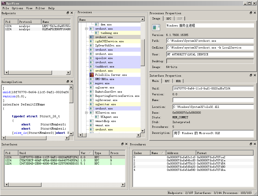Click the taskhost.exe process icon

[x=91, y=67]
